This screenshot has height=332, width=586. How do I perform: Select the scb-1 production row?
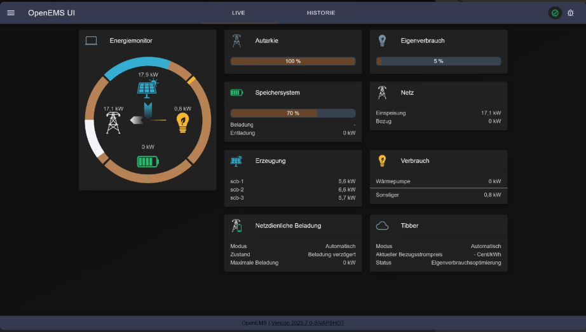coord(293,181)
